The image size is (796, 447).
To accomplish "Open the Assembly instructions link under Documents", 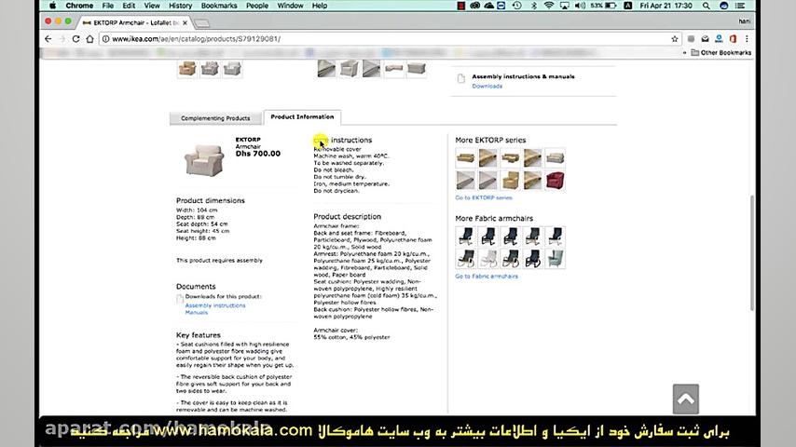I will 214,305.
